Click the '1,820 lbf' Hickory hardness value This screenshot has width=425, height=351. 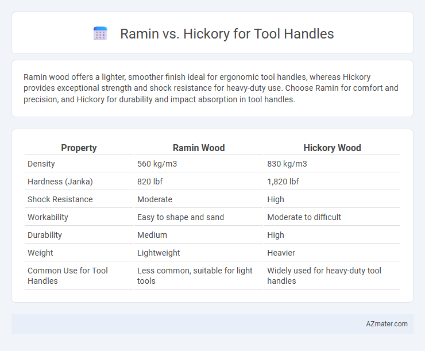click(x=283, y=182)
